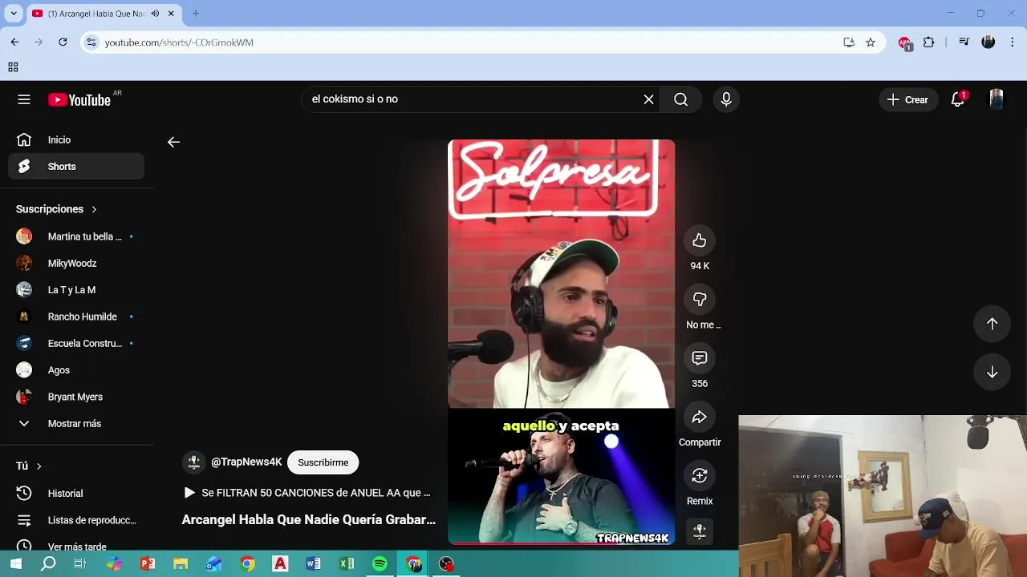Viewport: 1027px width, 577px height.
Task: Open Word from the taskbar
Action: (313, 564)
